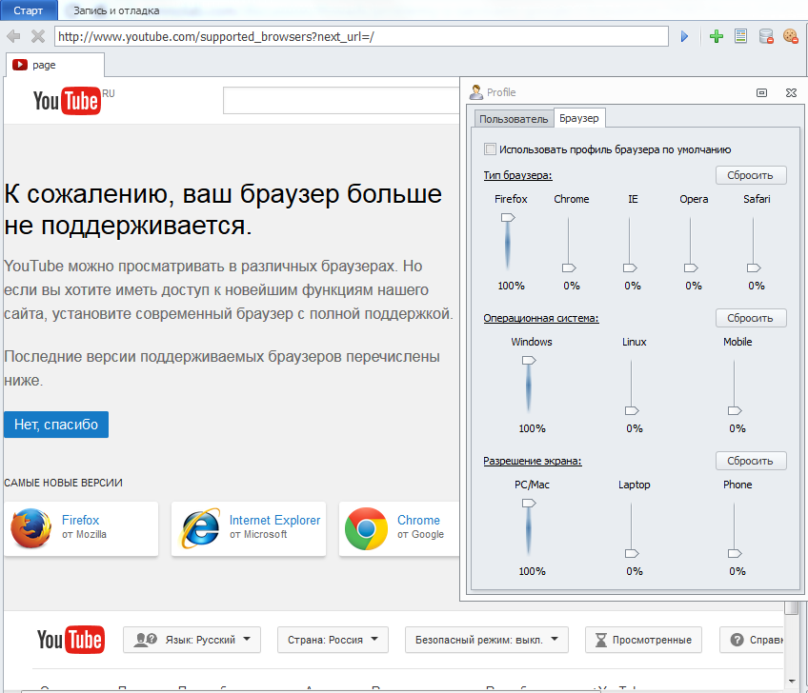
Task: Click the Mobile slider handle
Action: 735,410
